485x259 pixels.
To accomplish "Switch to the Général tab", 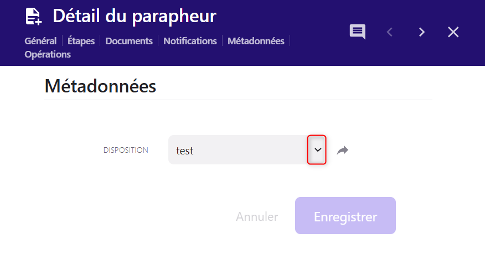I will (40, 41).
